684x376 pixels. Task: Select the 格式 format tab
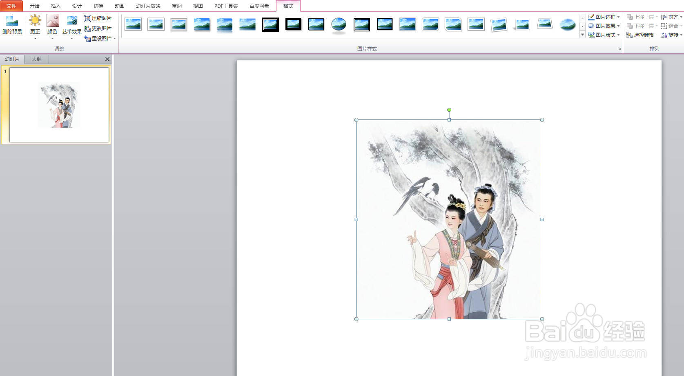point(288,6)
